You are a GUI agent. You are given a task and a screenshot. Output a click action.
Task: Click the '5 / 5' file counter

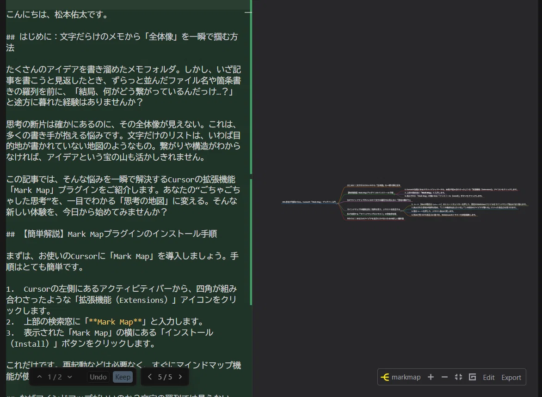(165, 377)
